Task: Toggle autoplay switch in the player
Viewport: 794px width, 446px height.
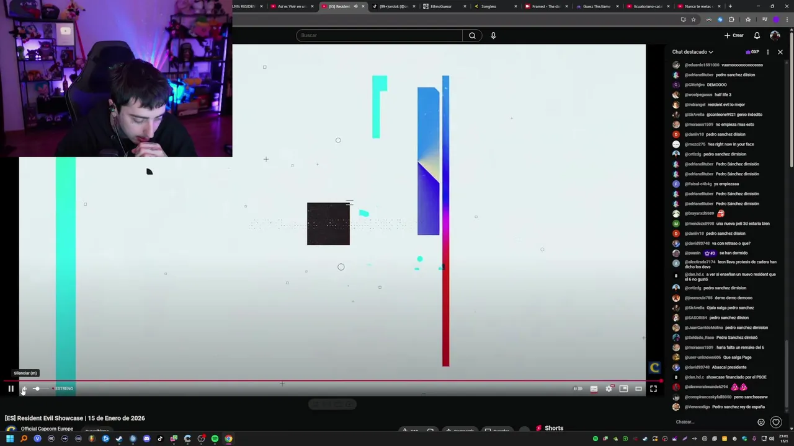Action: pyautogui.click(x=578, y=388)
